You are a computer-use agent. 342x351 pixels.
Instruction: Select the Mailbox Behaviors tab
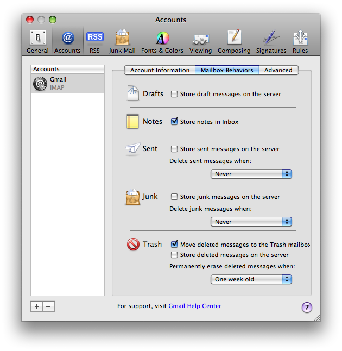[x=227, y=70]
